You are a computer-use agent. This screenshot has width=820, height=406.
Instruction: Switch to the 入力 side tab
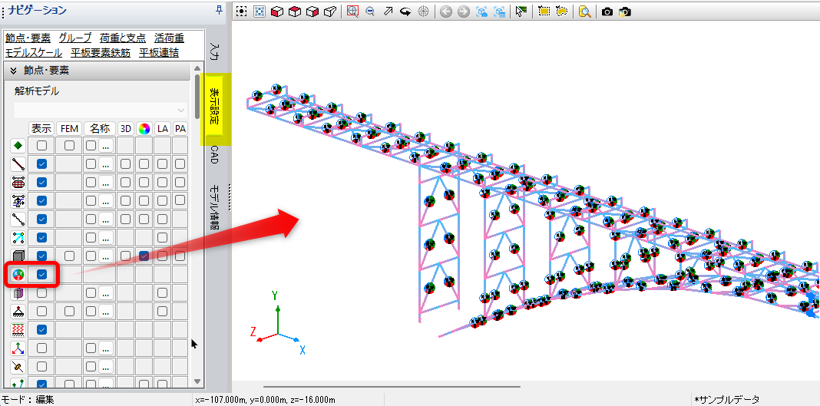pyautogui.click(x=214, y=53)
